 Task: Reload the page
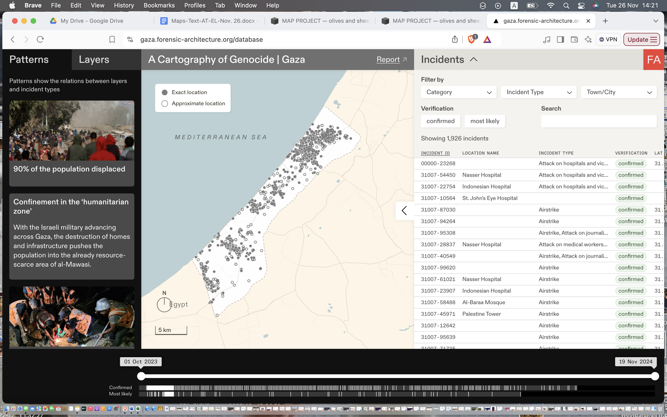pos(40,39)
